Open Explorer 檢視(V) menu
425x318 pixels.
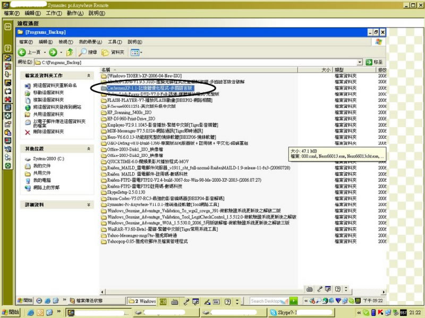pos(66,42)
